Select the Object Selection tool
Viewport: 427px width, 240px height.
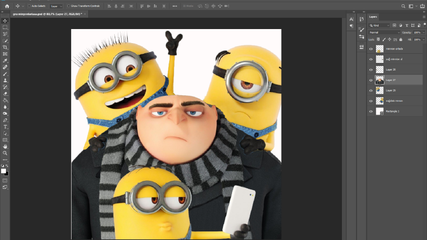pos(5,41)
